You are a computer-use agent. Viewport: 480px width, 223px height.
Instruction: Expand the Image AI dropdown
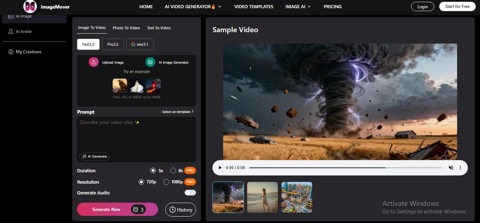(298, 6)
